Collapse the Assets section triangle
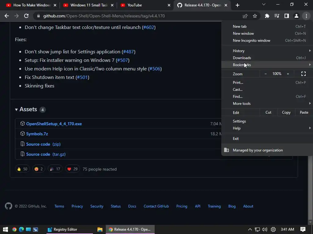 point(17,109)
